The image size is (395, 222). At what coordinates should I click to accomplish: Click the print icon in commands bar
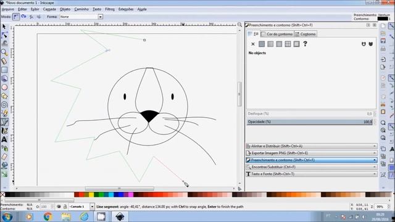(383, 49)
